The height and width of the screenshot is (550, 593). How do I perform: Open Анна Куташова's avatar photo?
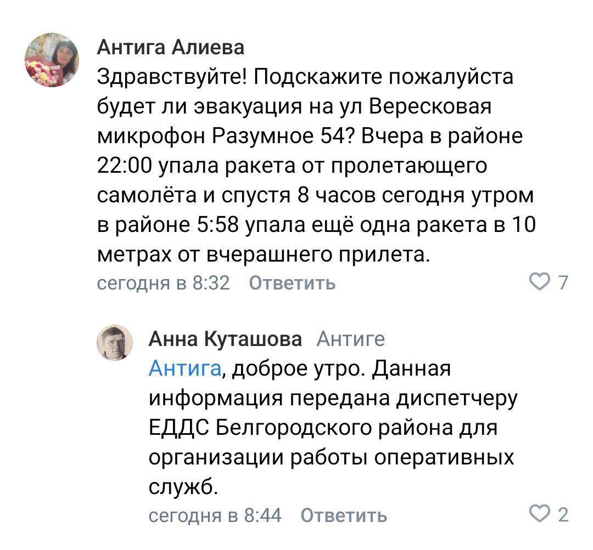(x=115, y=342)
